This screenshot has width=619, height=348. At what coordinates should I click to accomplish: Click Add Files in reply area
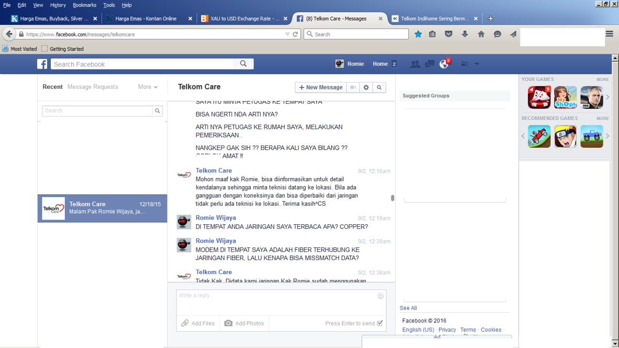point(198,323)
